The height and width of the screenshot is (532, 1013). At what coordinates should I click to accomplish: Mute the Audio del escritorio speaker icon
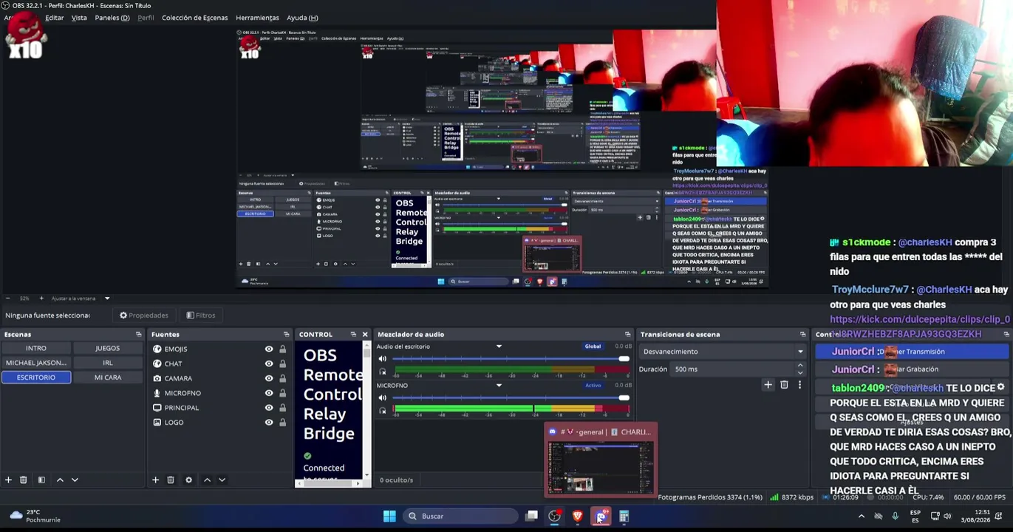click(x=382, y=359)
